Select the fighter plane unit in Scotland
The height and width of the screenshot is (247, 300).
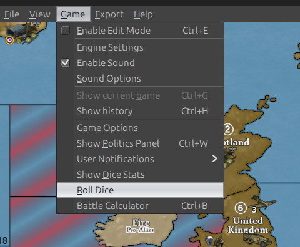232,149
